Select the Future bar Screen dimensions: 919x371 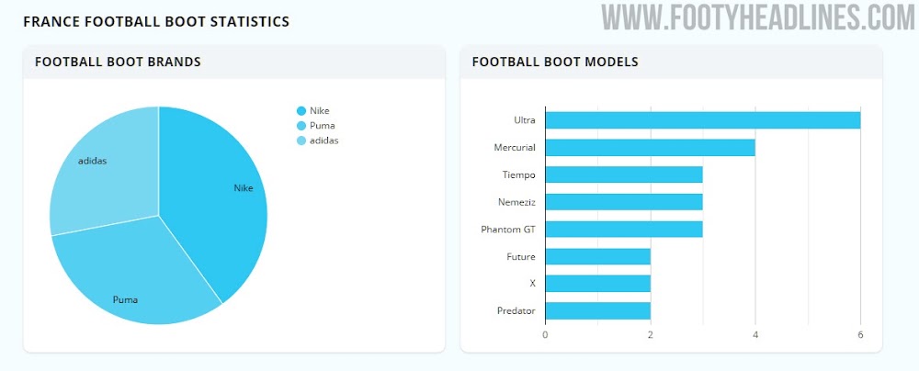(597, 256)
